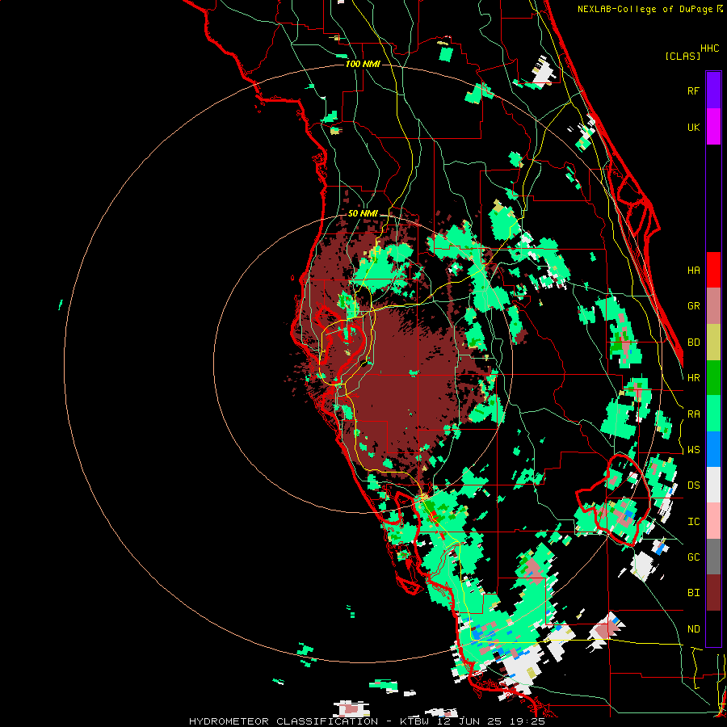Select the 'IC' legend label

[x=693, y=522]
